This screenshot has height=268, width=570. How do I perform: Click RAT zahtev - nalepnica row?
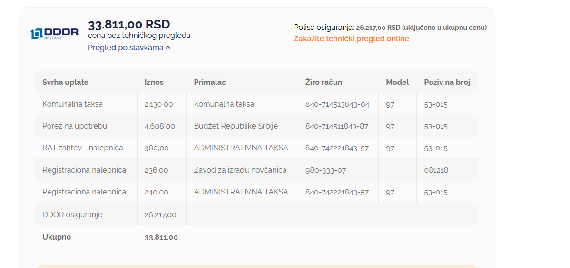point(256,148)
